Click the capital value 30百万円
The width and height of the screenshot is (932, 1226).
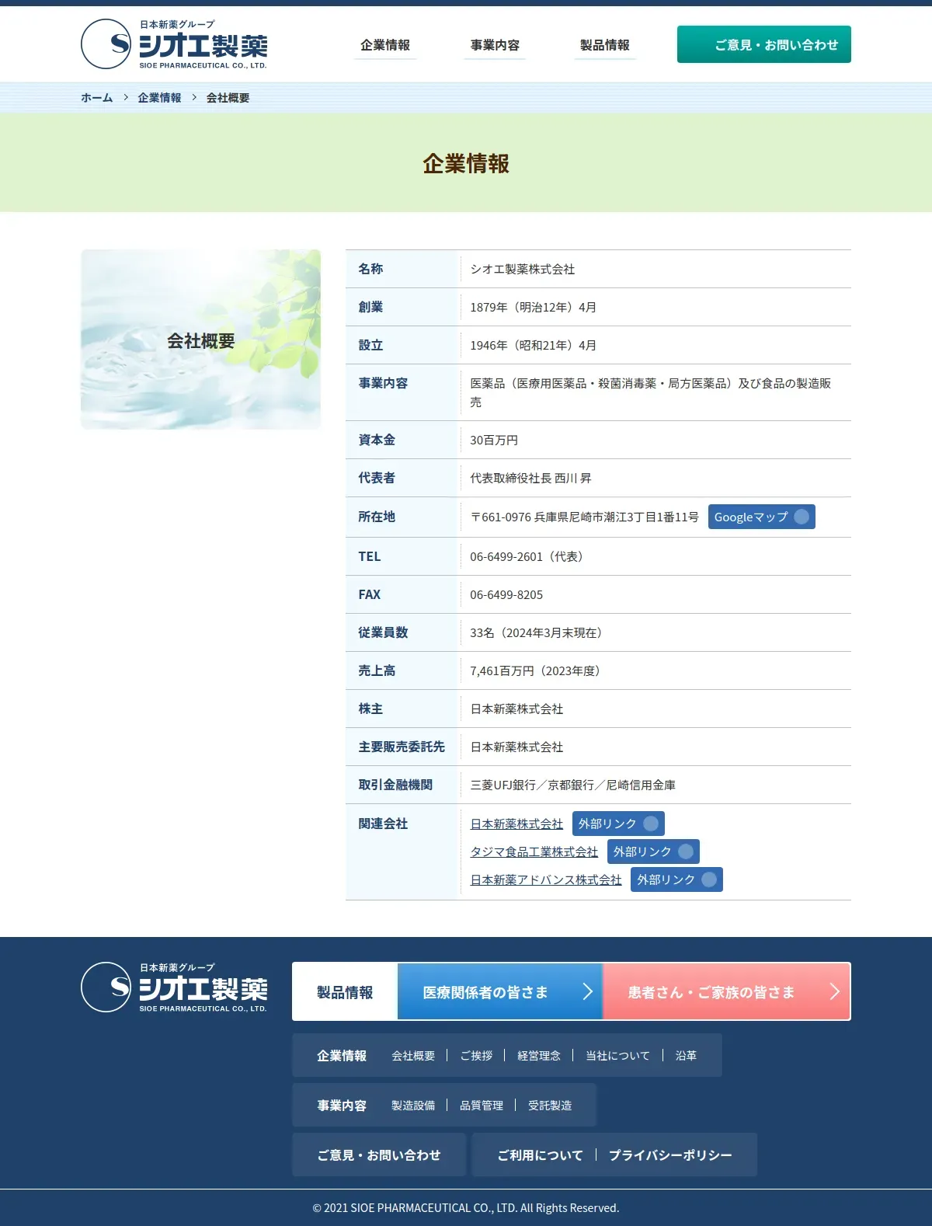click(x=494, y=440)
